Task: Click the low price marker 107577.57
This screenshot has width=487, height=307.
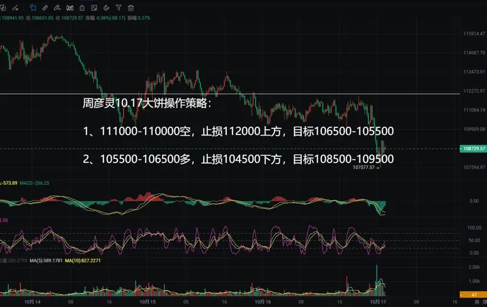Action: (364, 167)
